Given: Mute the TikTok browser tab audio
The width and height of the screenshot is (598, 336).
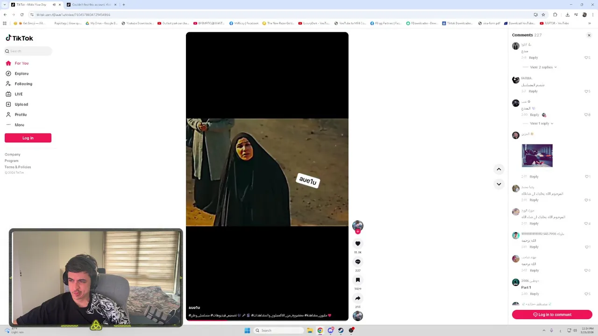Looking at the screenshot, I should coord(54,5).
